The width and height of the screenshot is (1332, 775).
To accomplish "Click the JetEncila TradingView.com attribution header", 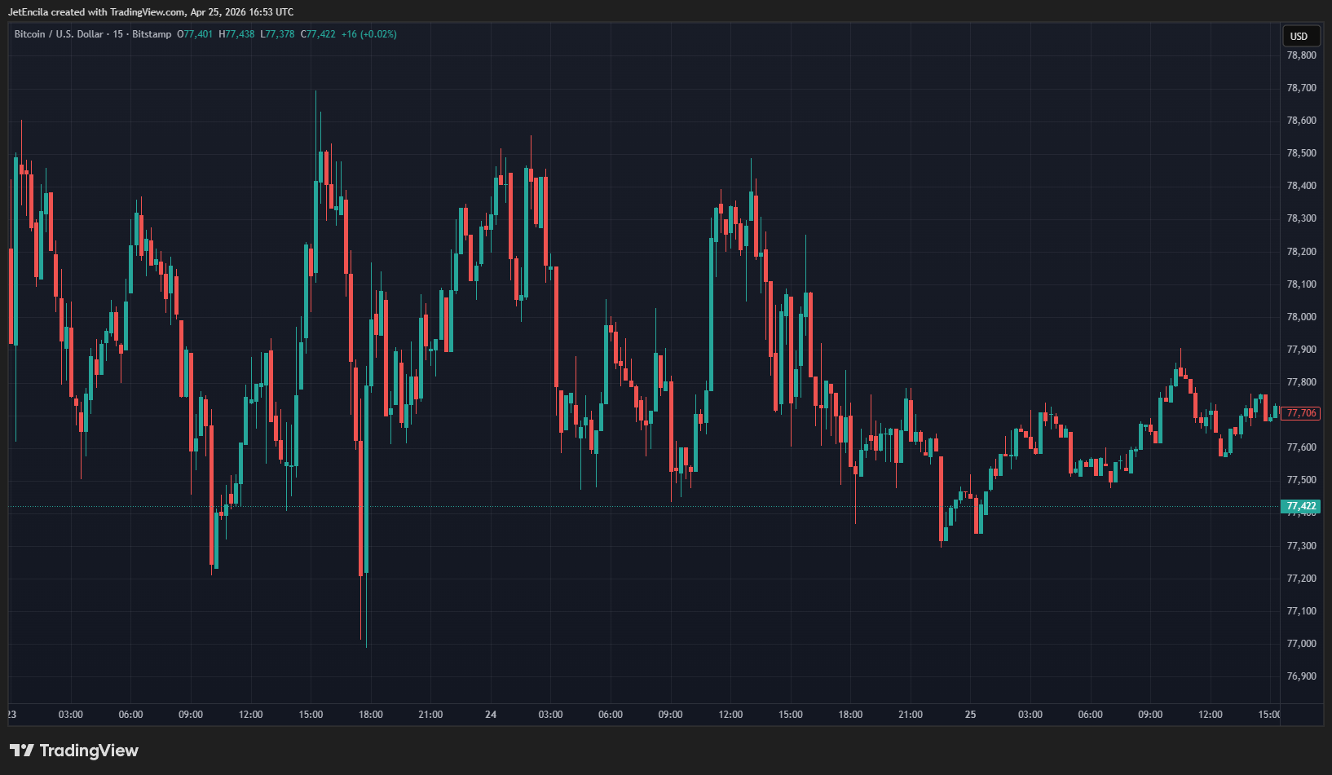I will pyautogui.click(x=151, y=12).
